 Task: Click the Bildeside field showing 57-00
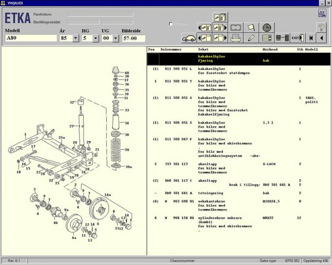point(133,38)
